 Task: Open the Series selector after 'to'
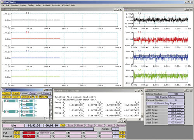click(46, 93)
